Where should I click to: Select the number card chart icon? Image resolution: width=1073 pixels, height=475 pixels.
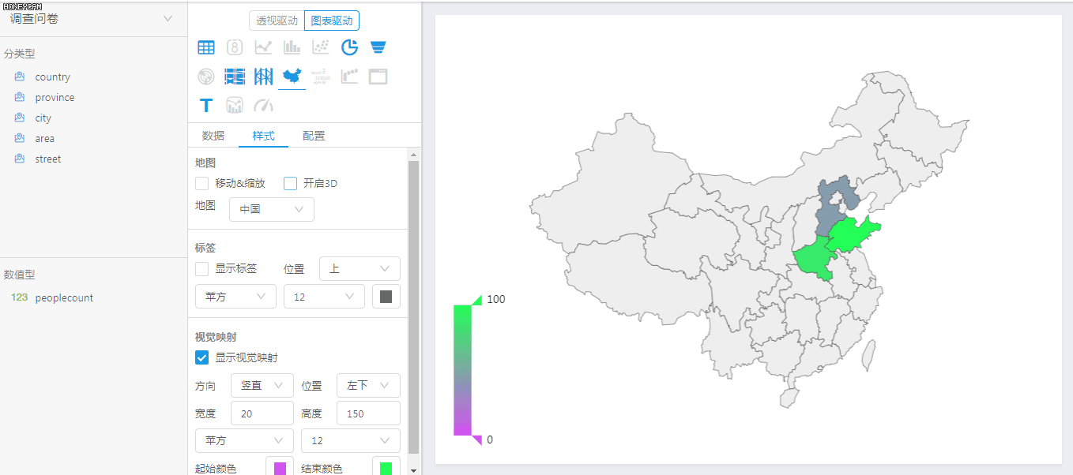tap(235, 47)
